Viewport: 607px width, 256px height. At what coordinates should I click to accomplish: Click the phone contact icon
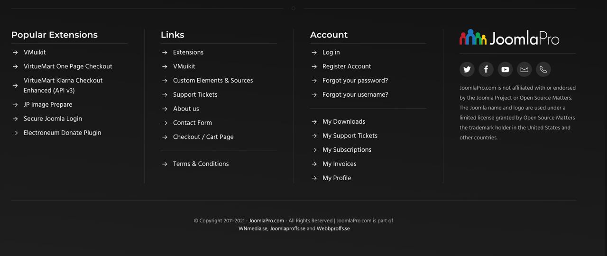pyautogui.click(x=543, y=70)
